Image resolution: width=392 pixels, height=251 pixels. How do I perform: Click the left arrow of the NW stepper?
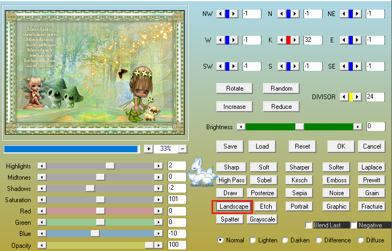click(x=221, y=14)
